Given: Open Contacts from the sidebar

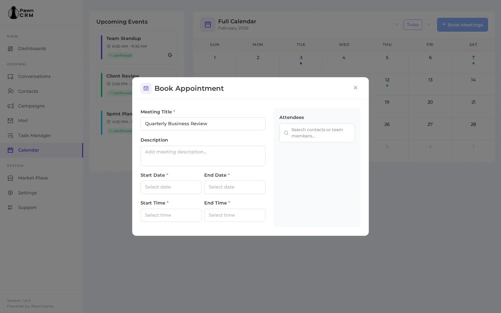Looking at the screenshot, I should (x=28, y=91).
